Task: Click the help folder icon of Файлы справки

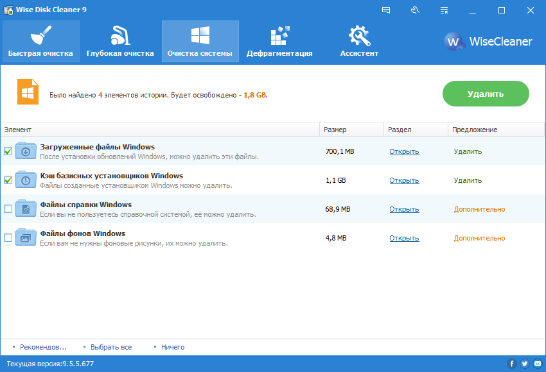Action: click(26, 208)
